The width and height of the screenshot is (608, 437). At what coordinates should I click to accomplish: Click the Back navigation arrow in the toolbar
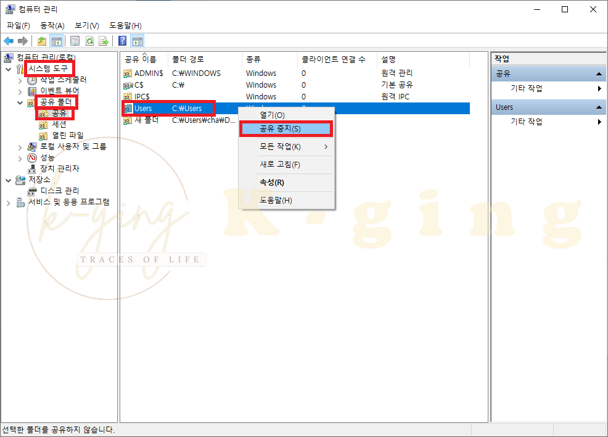coord(8,41)
